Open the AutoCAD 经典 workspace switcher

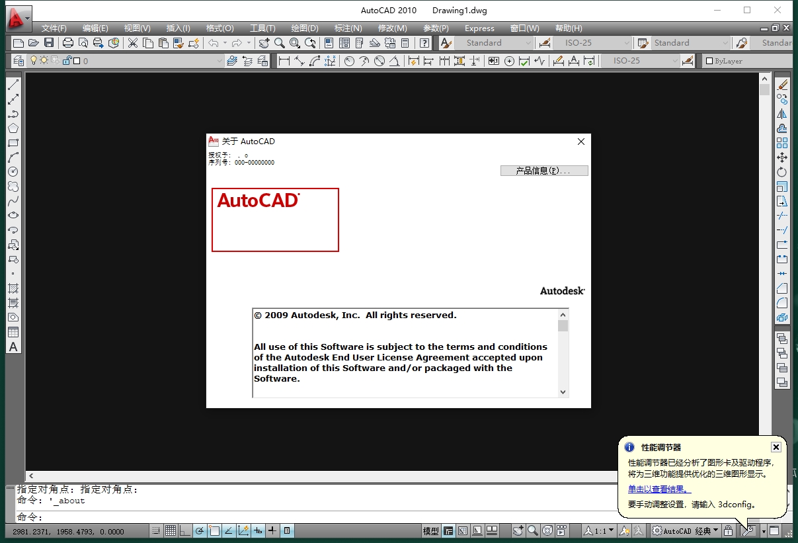[x=685, y=531]
